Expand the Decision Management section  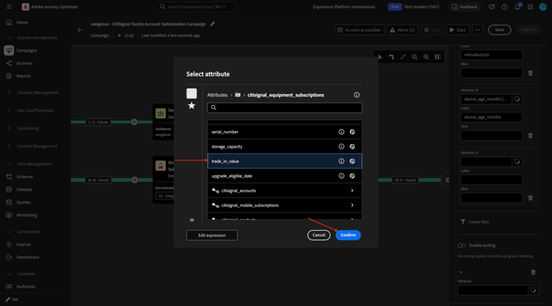click(9, 93)
